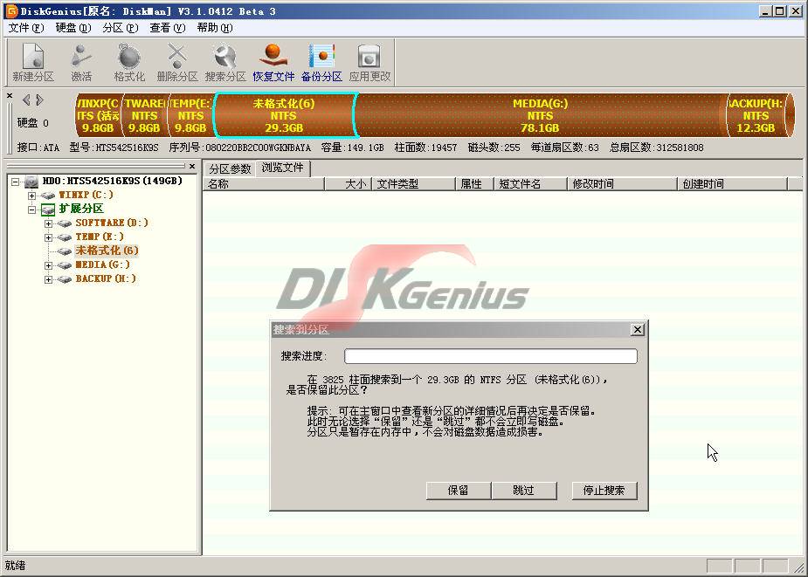The image size is (808, 577).
Task: Go to previous disk with left arrow
Action: [x=25, y=100]
